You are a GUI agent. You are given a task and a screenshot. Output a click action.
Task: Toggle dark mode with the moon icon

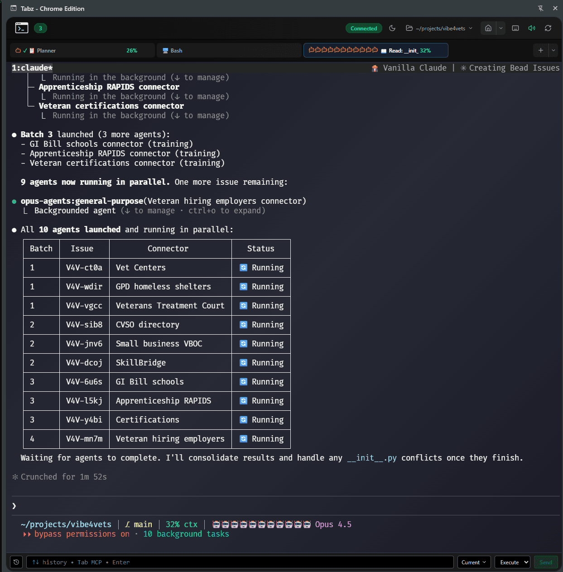pyautogui.click(x=392, y=28)
